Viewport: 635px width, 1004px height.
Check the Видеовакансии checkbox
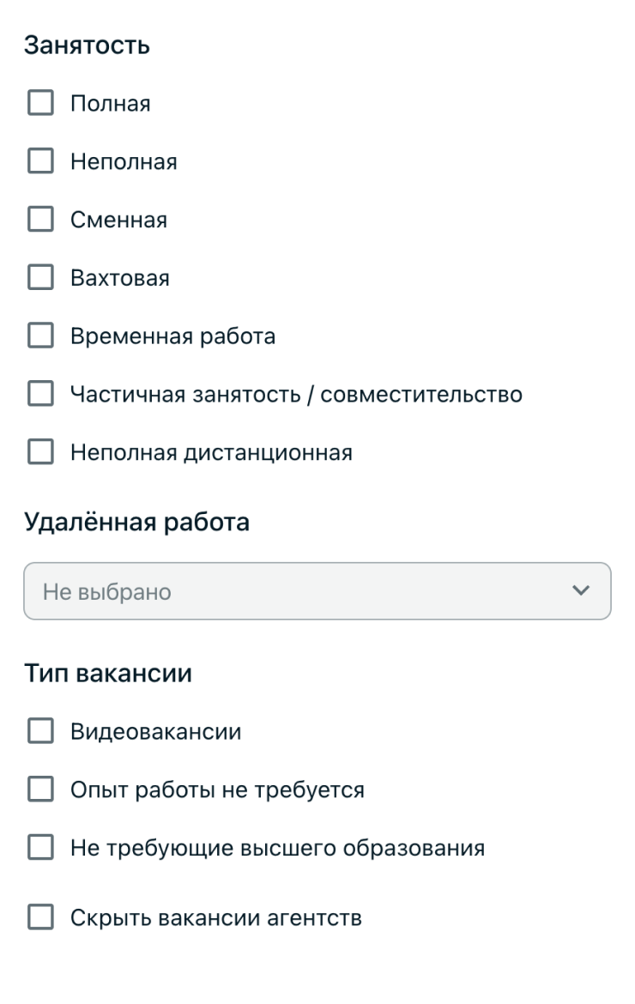point(40,730)
